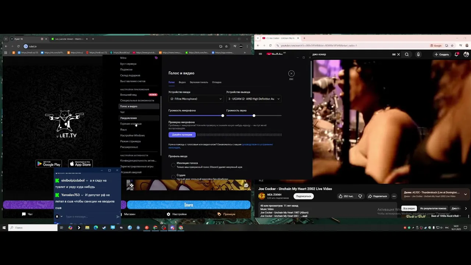Screen dimensions: 471x265
Task: Open the Чат tab on rulet.tv
Action: [27, 214]
